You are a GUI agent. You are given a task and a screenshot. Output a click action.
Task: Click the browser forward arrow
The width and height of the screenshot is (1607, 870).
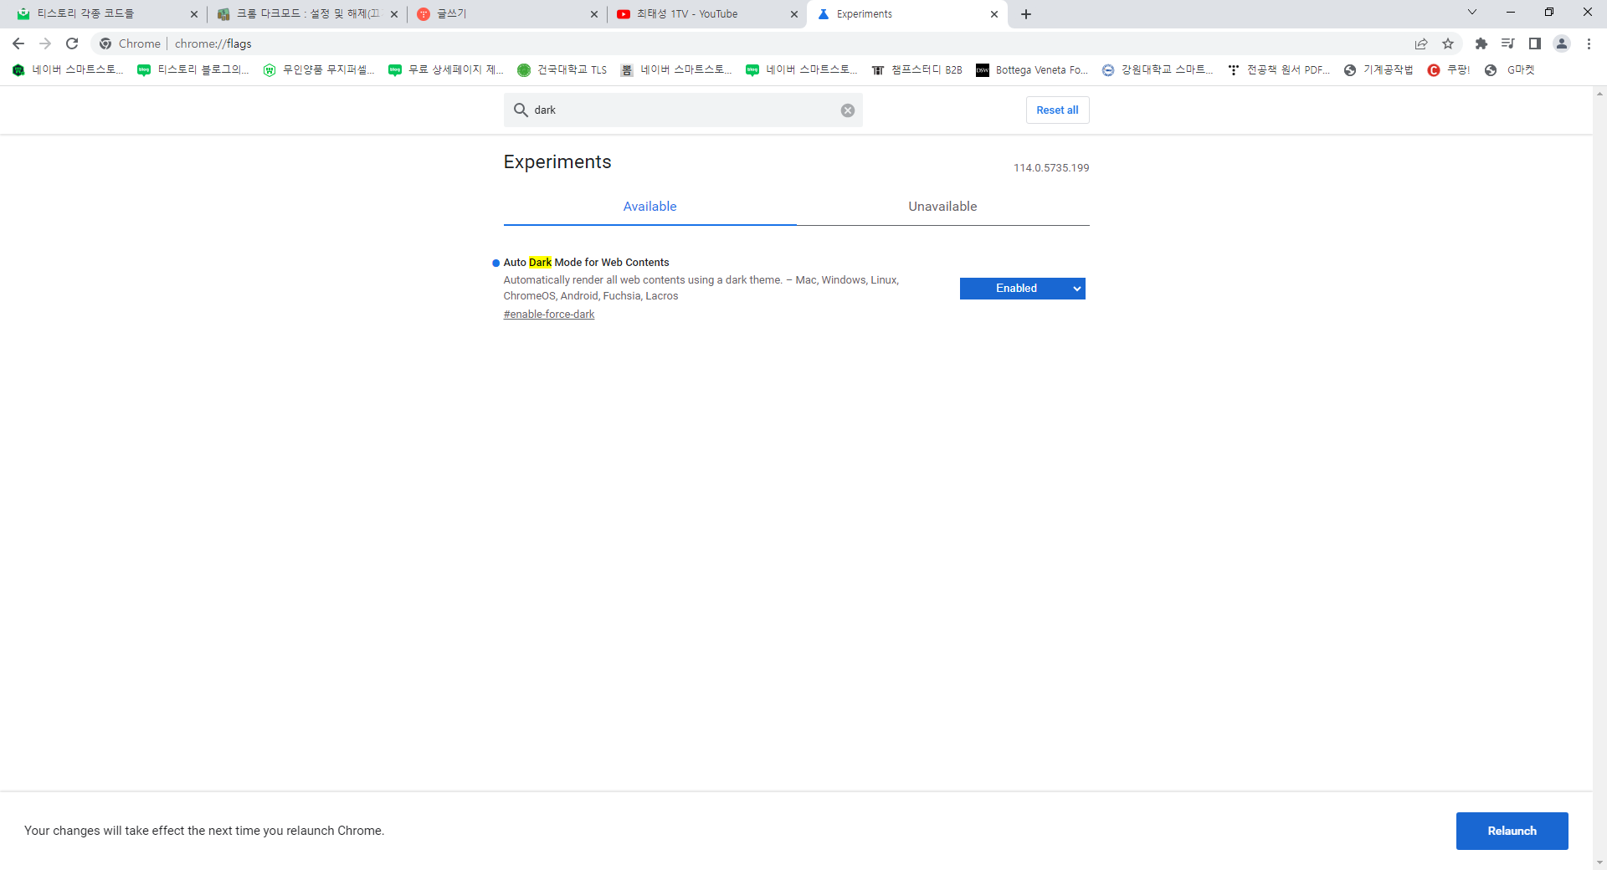(x=45, y=43)
